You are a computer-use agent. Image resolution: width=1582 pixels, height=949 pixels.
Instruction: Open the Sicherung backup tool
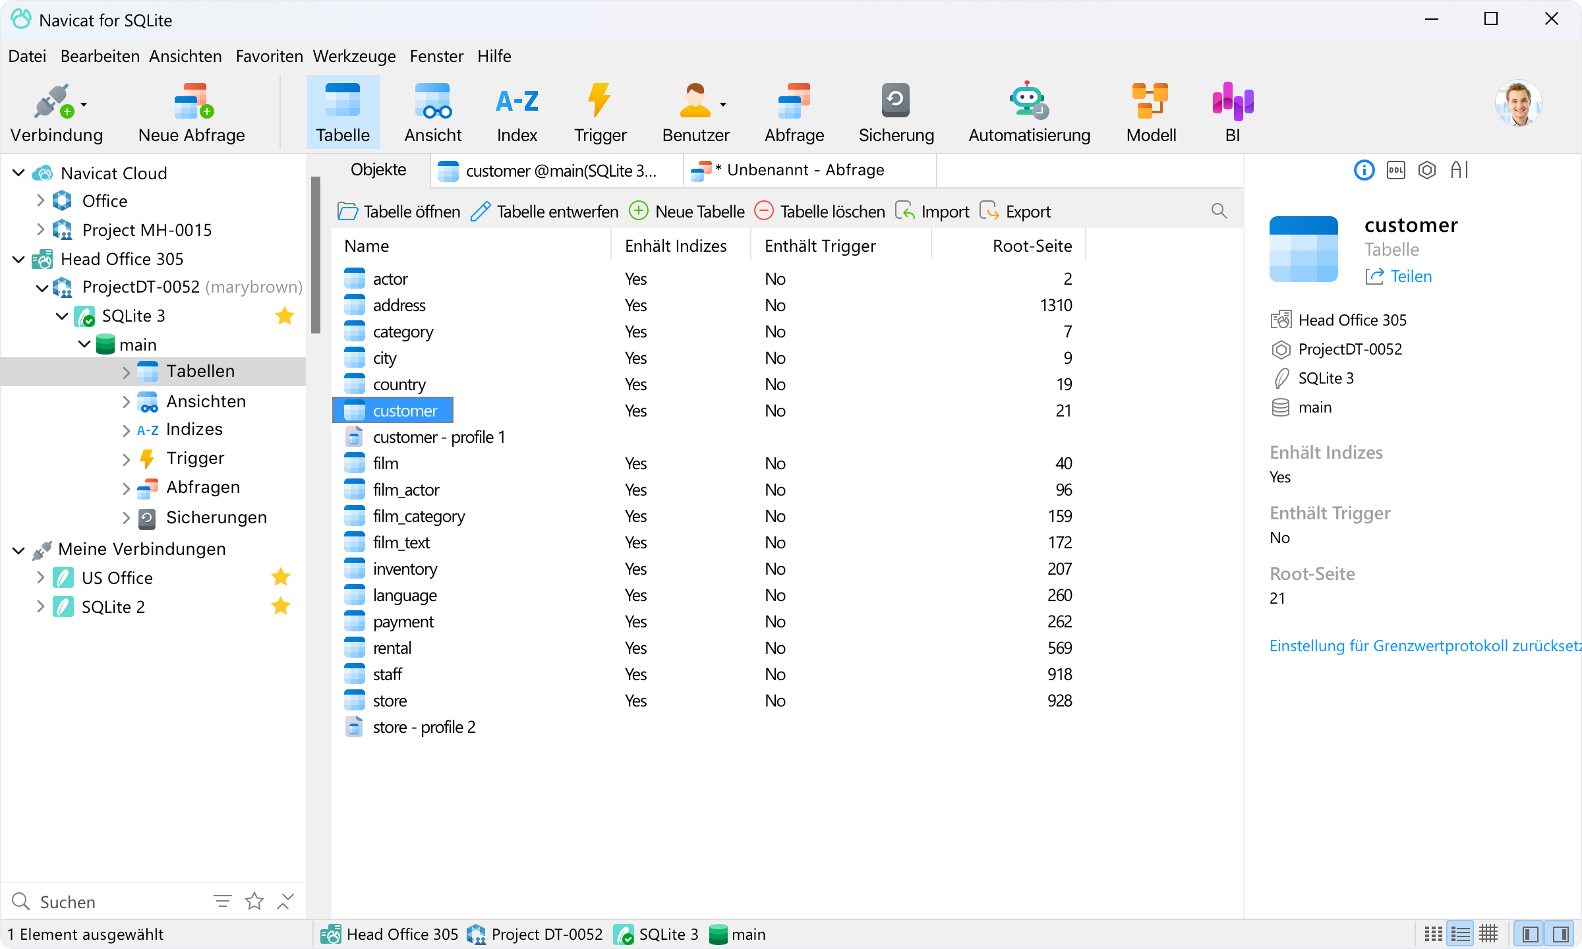pos(896,113)
